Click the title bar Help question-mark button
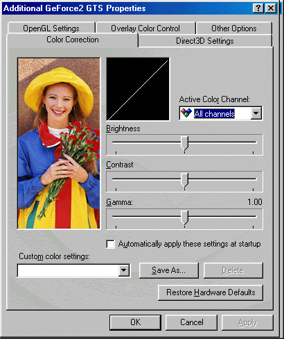This screenshot has height=339, width=284. 258,8
